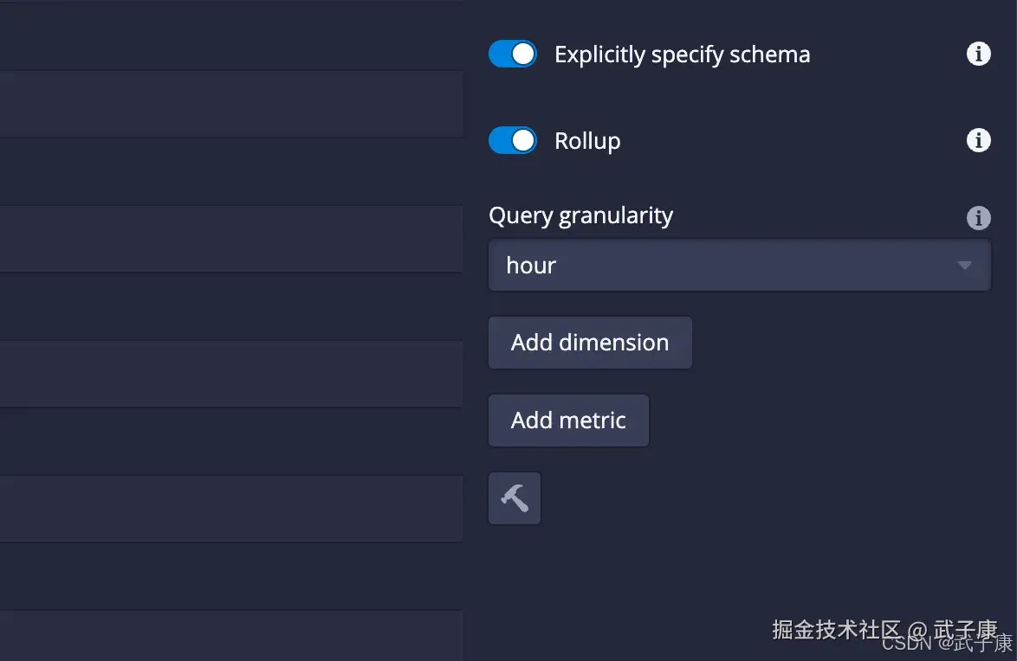Select table row left of schema toggle

click(230, 36)
